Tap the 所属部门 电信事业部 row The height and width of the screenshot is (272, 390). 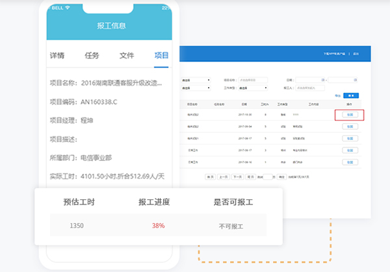click(81, 158)
